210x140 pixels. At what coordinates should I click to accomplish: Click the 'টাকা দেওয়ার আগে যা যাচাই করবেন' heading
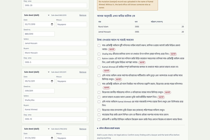tap(115, 40)
